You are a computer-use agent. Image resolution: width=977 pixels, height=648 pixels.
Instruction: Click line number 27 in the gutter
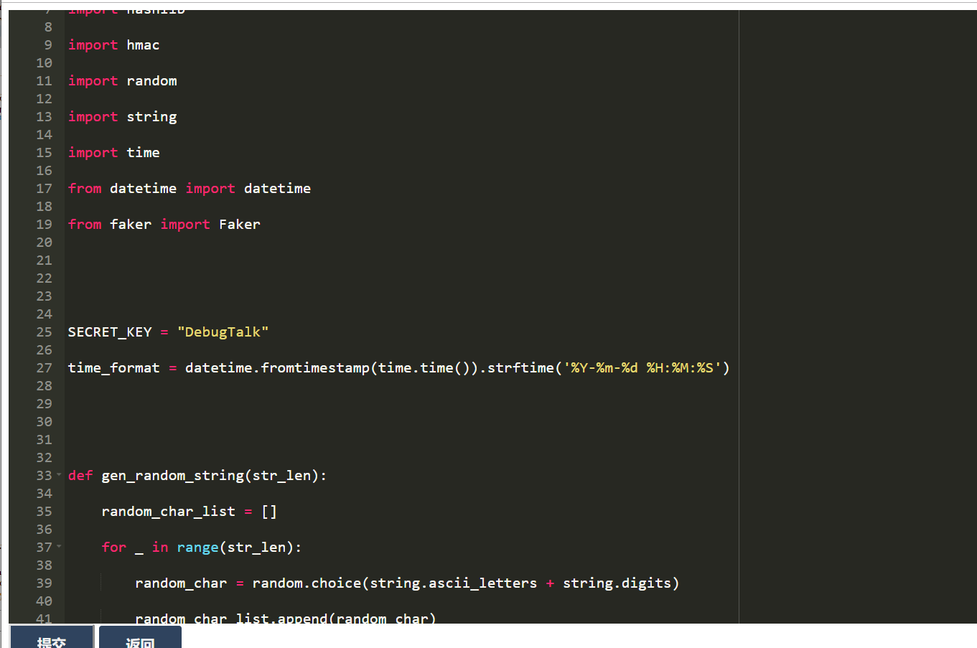(45, 367)
